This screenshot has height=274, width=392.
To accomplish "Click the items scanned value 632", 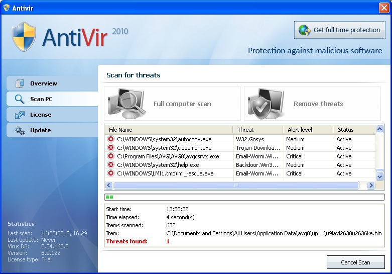I will [x=171, y=225].
